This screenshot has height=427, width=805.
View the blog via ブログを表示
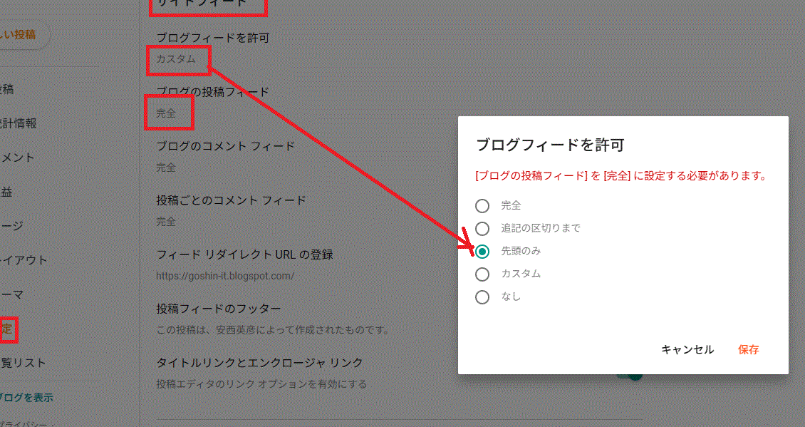(x=26, y=397)
